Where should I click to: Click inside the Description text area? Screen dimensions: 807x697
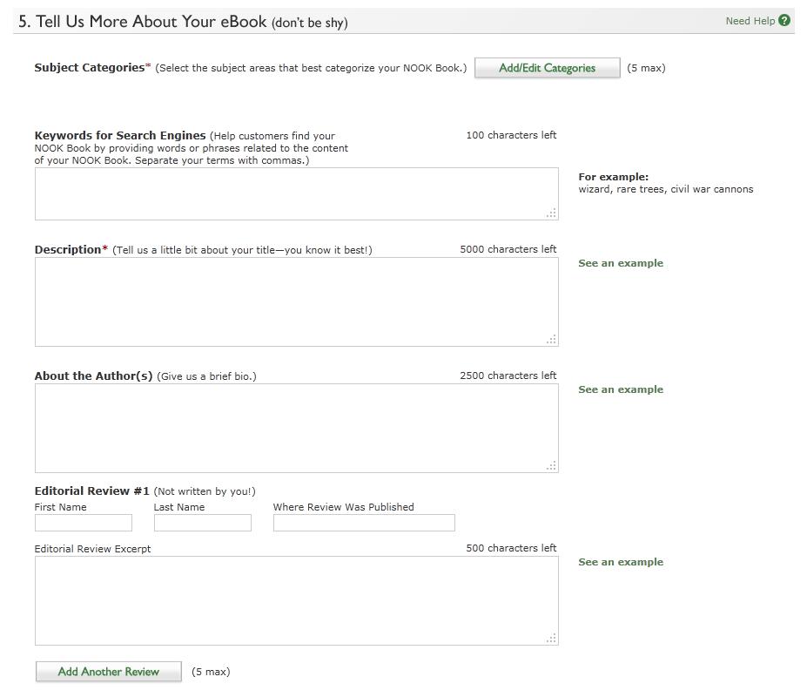[x=296, y=301]
